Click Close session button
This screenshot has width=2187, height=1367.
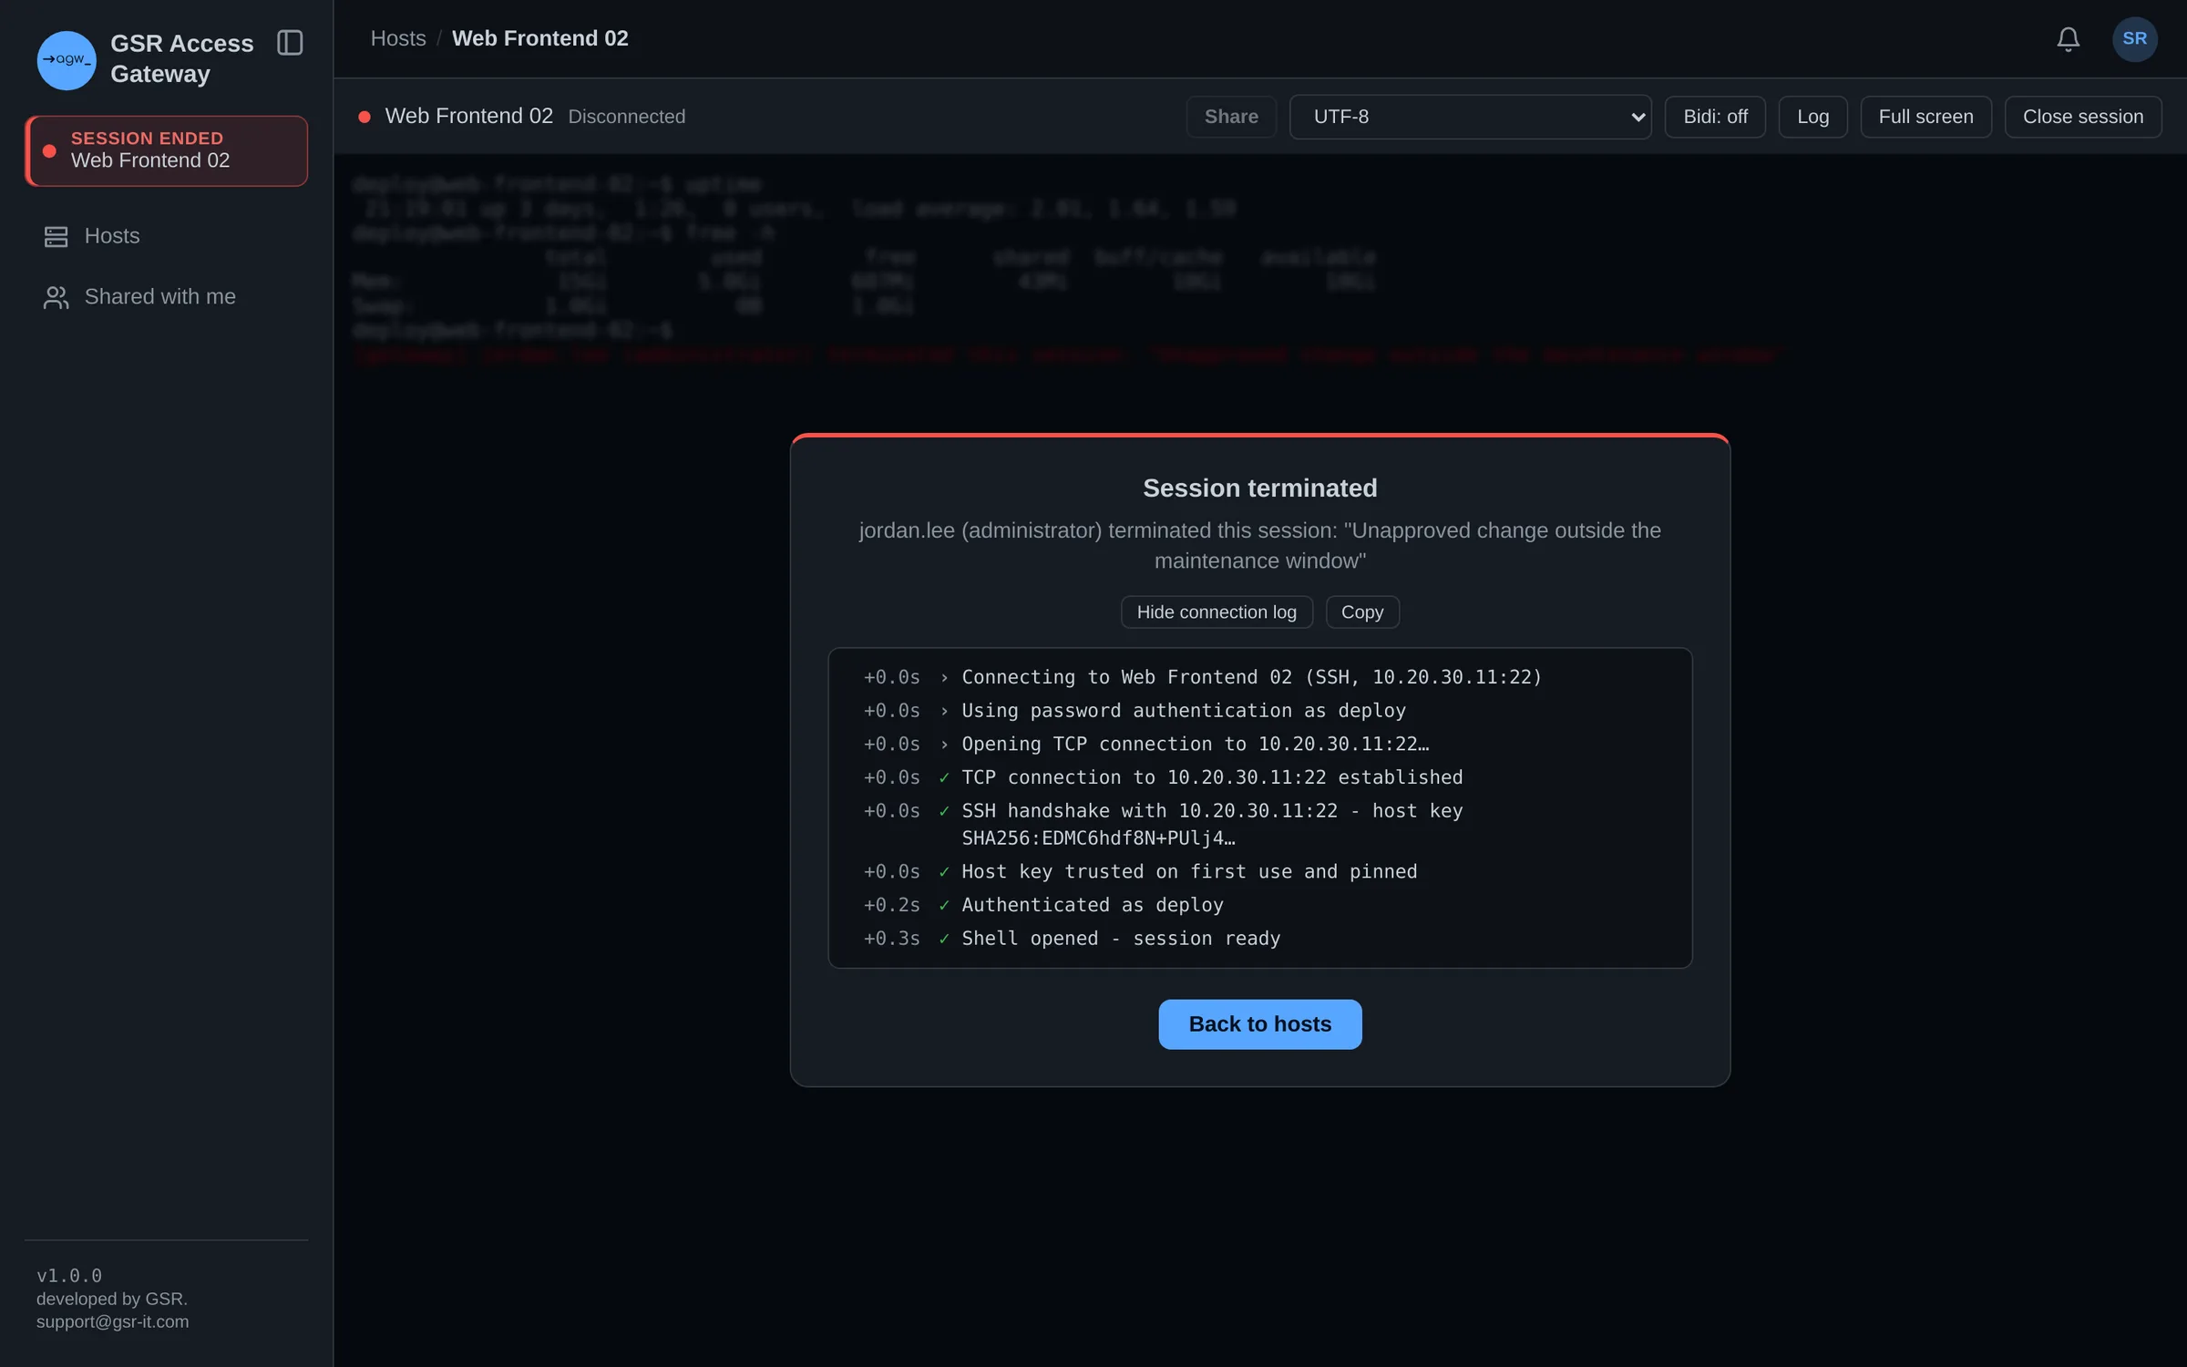[2082, 117]
